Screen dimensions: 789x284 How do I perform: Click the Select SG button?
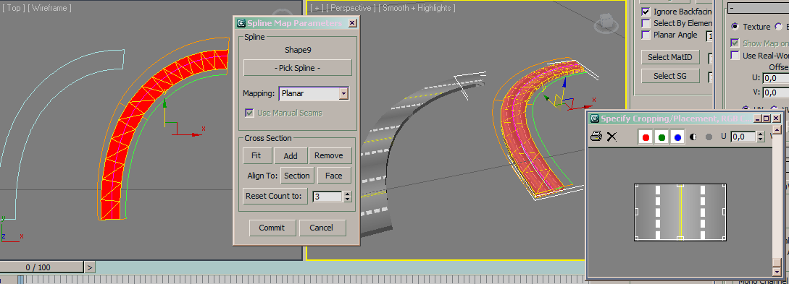click(x=671, y=76)
